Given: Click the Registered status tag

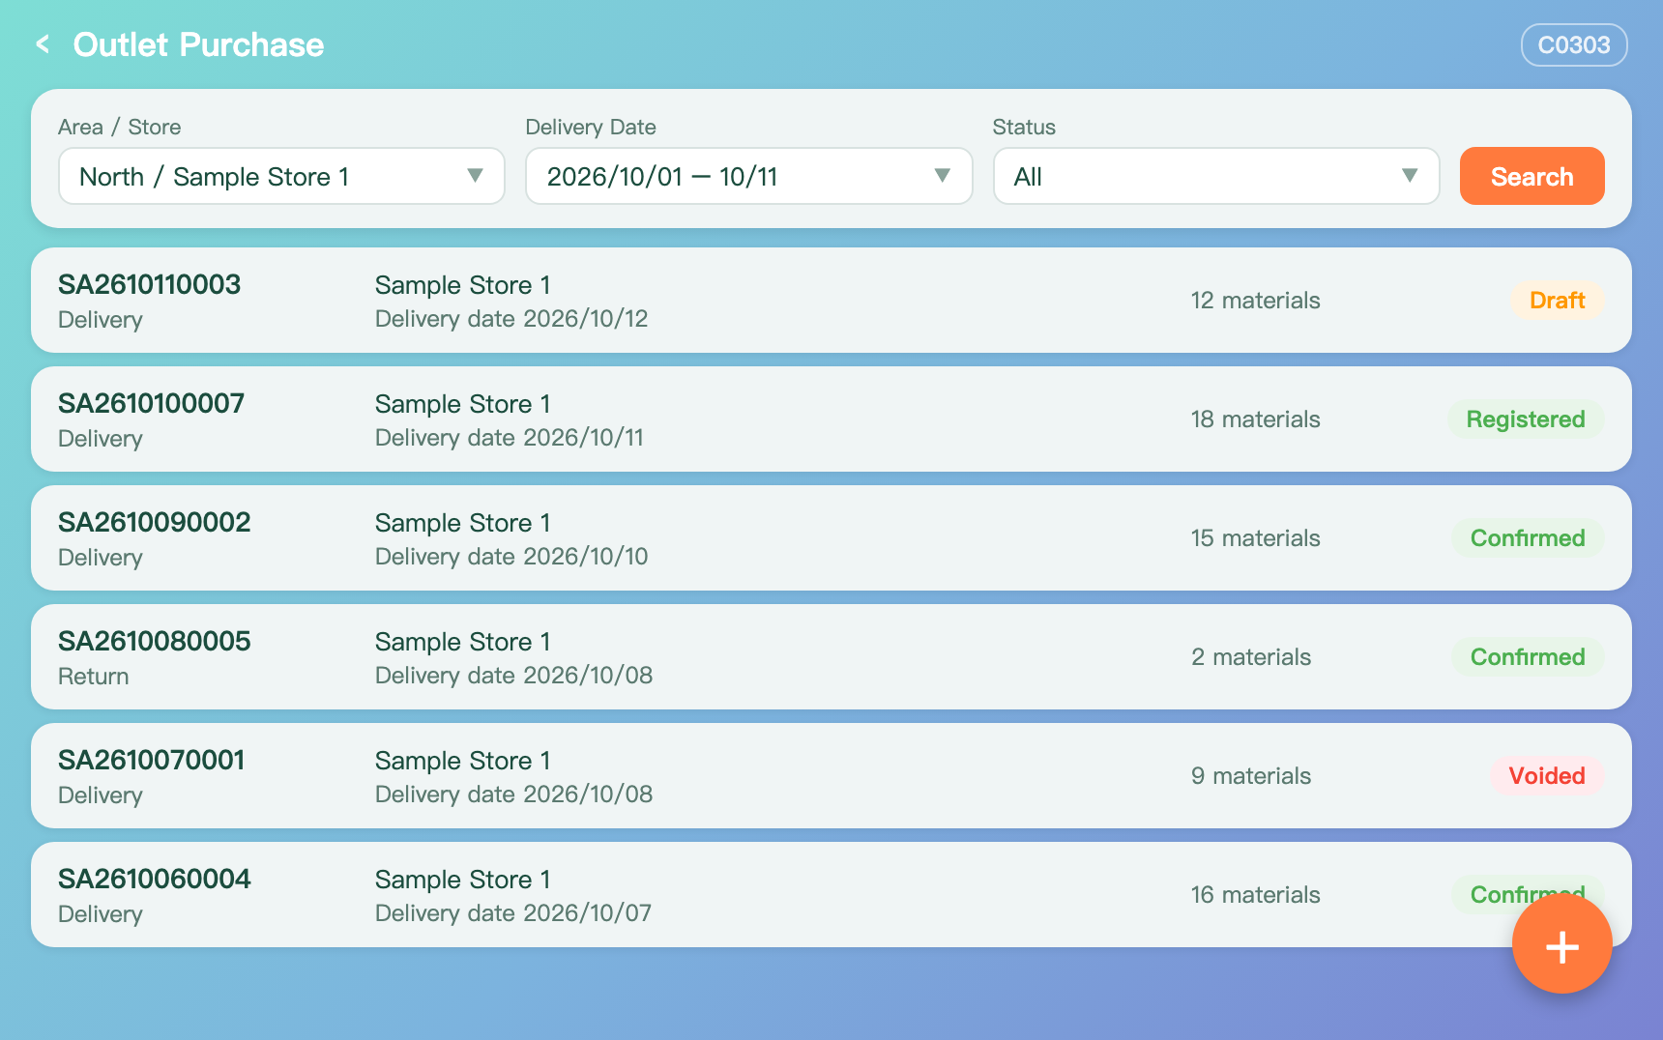Looking at the screenshot, I should (x=1526, y=419).
